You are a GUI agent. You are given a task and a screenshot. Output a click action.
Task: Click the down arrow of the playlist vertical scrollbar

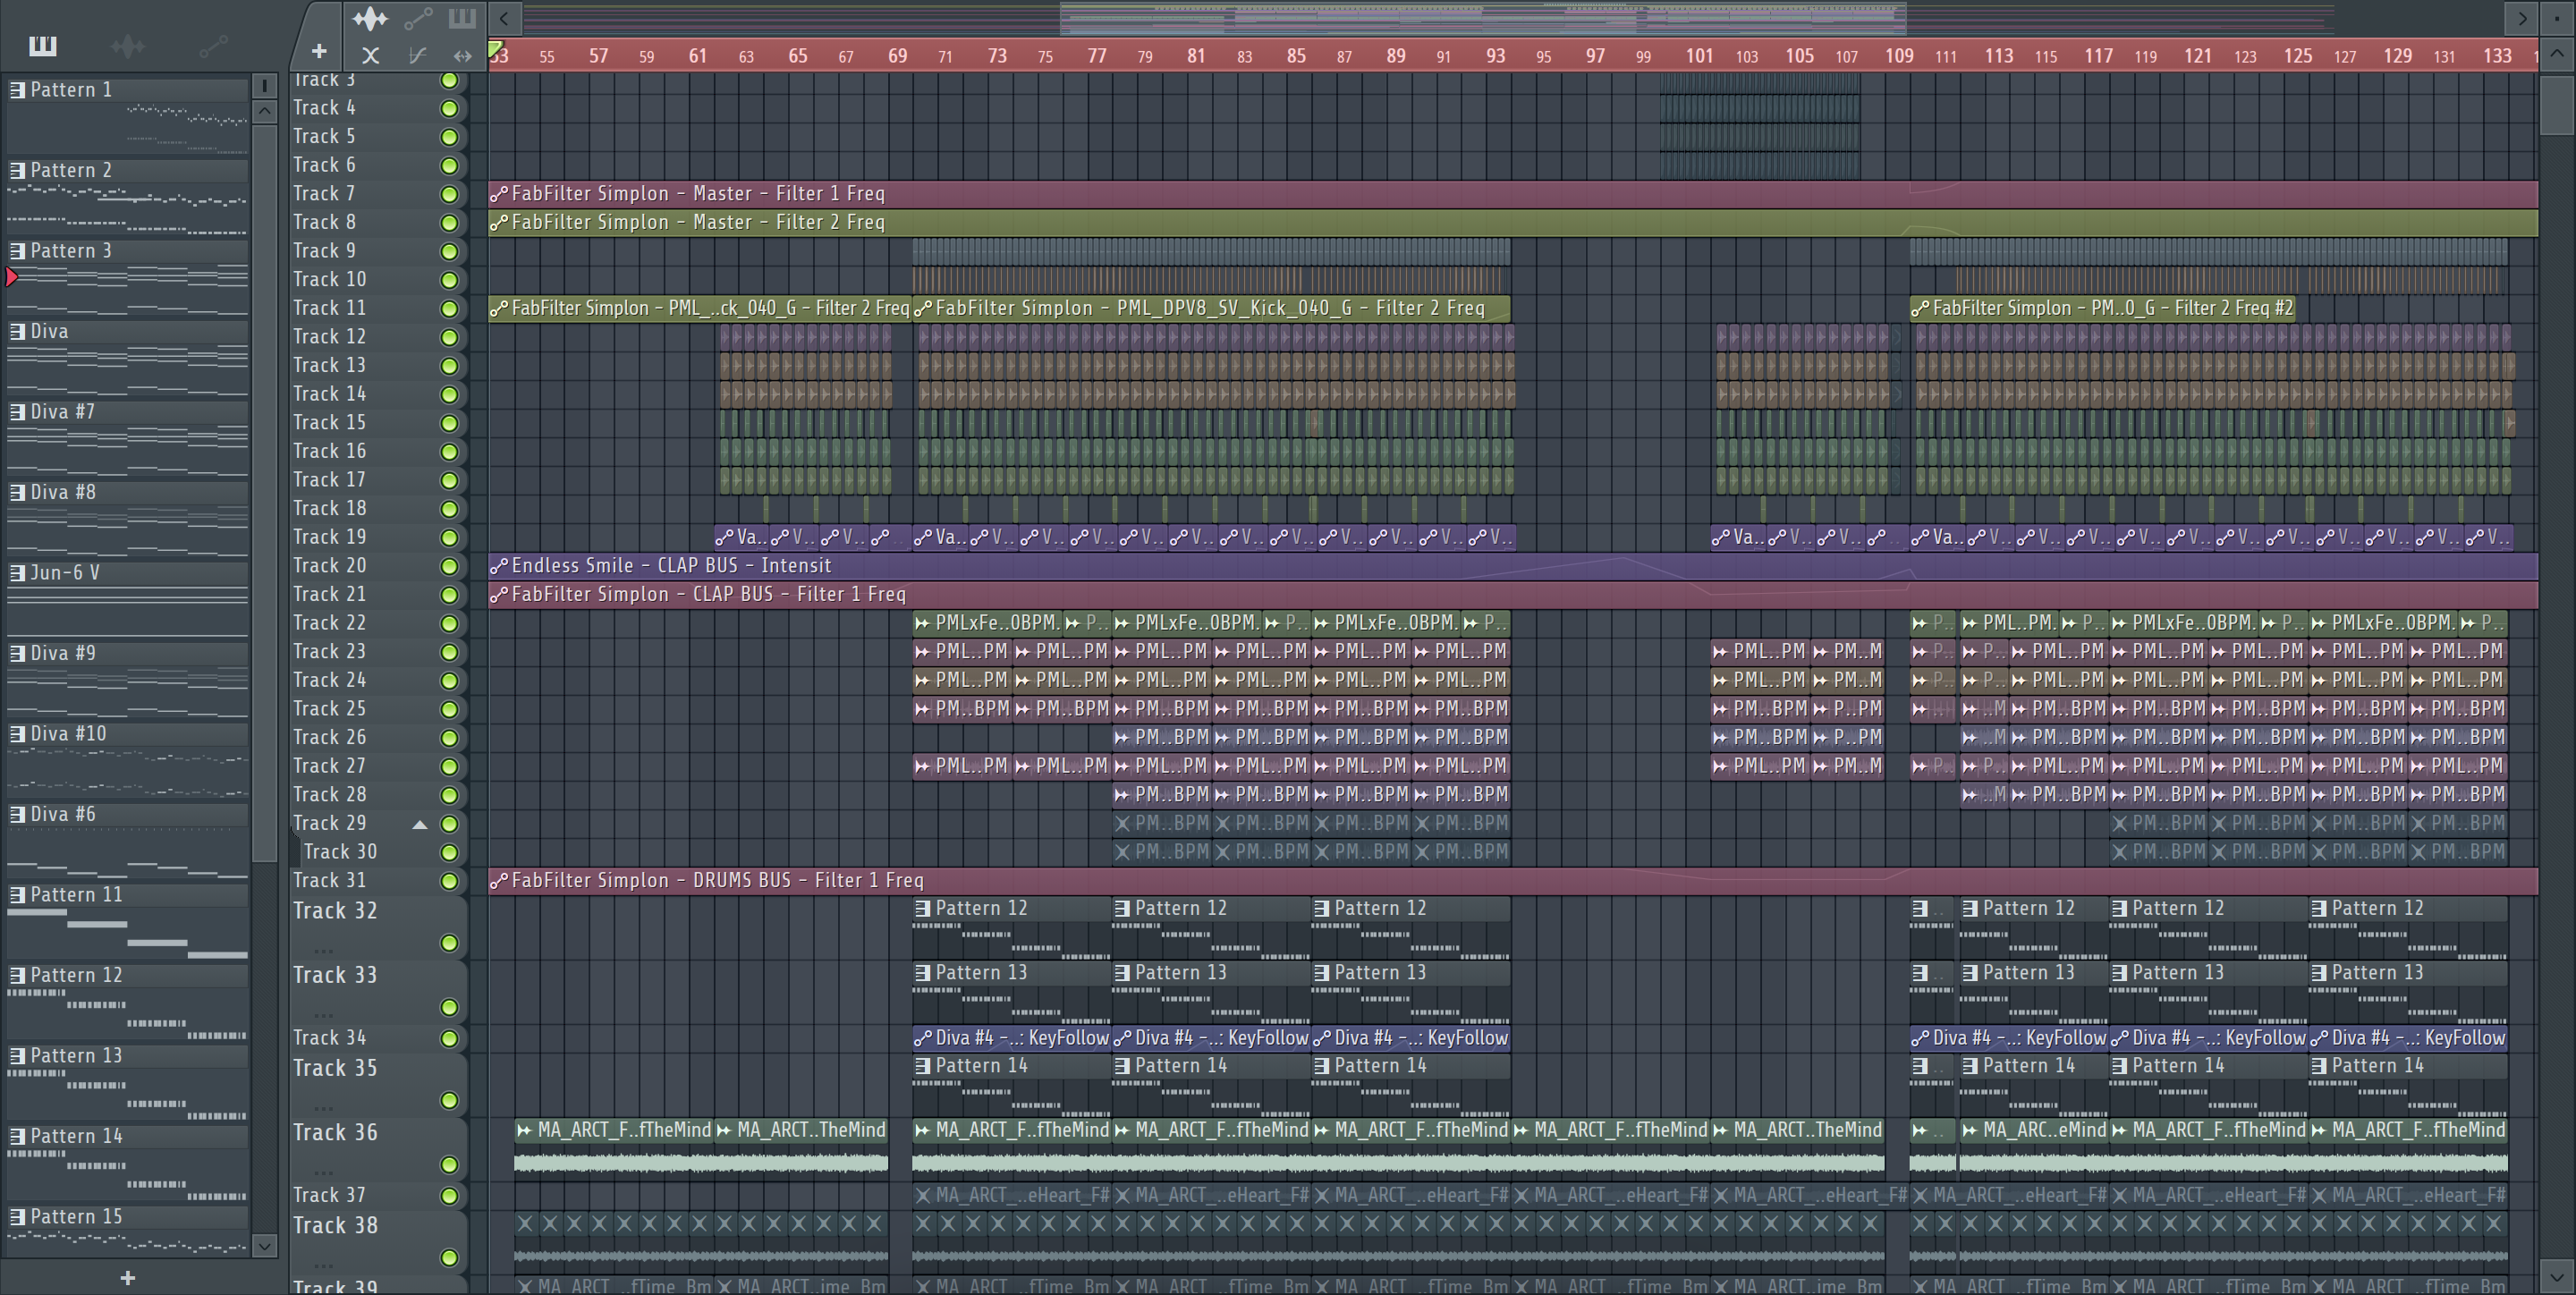[2558, 1275]
